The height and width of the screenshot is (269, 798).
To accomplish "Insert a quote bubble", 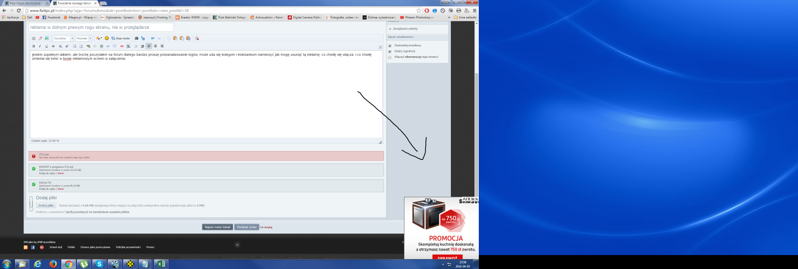I will pos(114,46).
